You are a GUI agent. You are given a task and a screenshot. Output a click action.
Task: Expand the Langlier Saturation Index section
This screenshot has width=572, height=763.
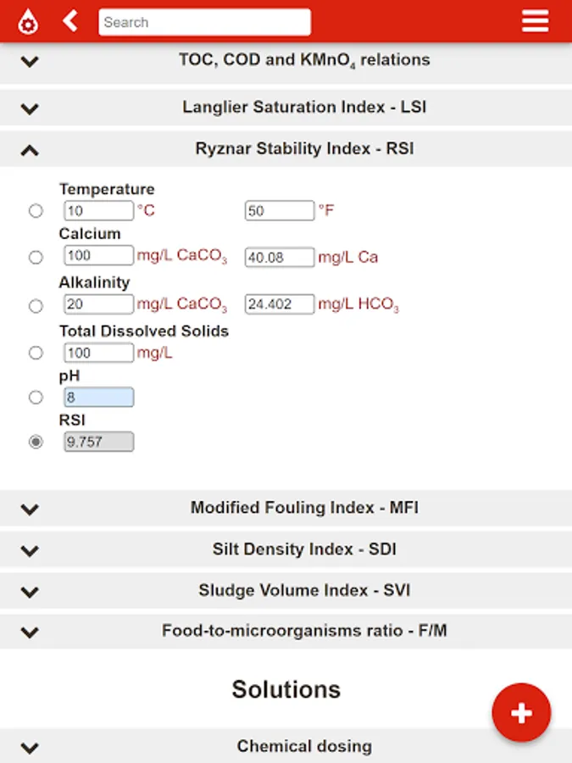pos(286,108)
